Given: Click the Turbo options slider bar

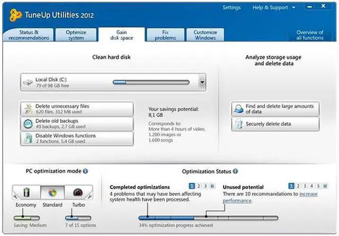Looking at the screenshot, I should [x=78, y=218].
